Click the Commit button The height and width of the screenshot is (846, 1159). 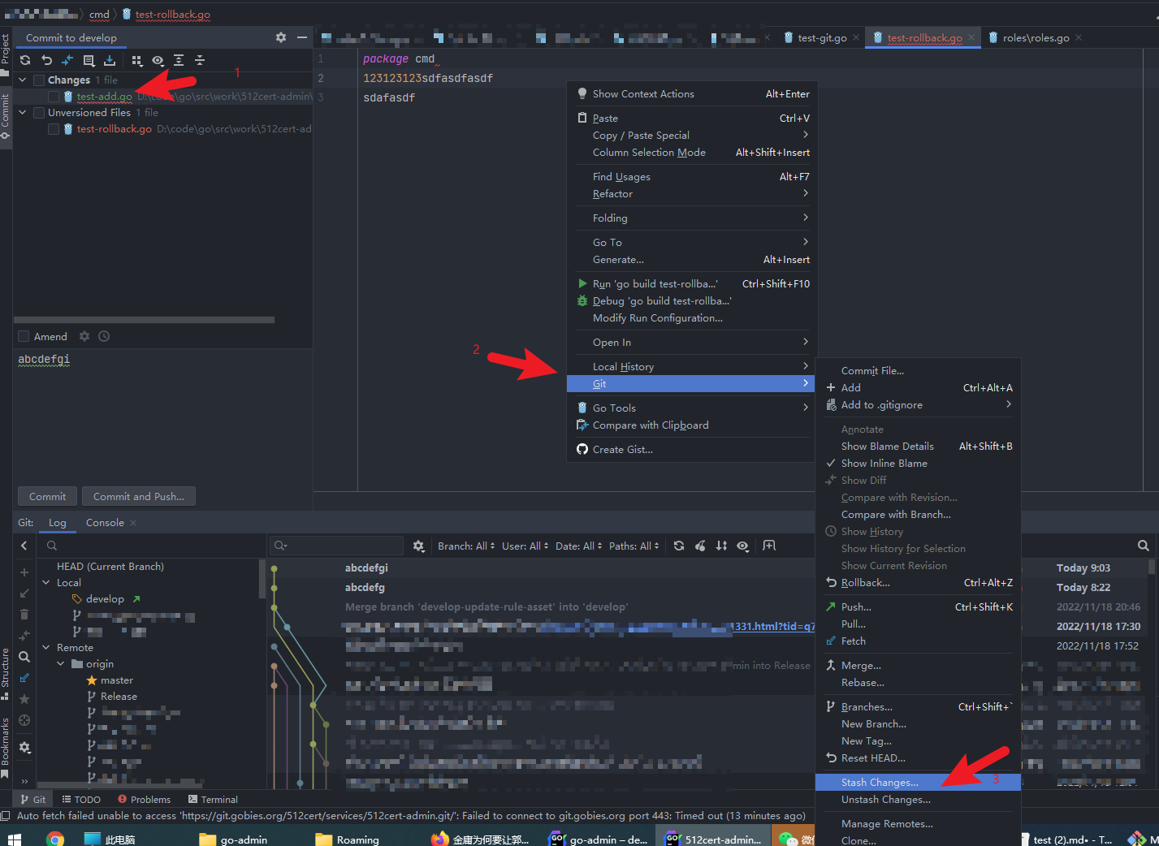pyautogui.click(x=48, y=496)
